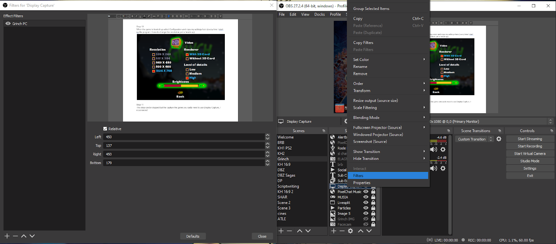Open the Docks menu in OBS

click(x=319, y=14)
